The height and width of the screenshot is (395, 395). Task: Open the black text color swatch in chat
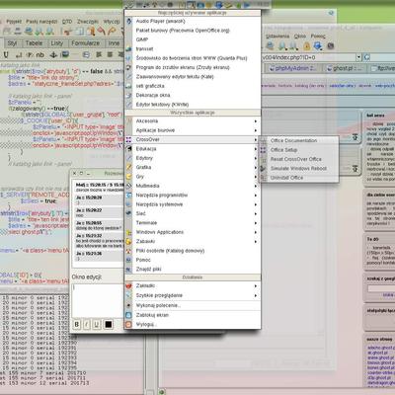point(109,325)
